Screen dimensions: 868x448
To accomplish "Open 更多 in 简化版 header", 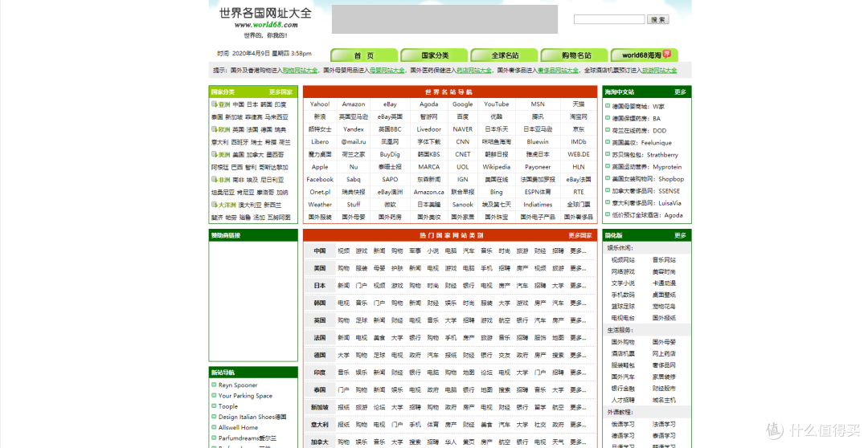I will 681,235.
